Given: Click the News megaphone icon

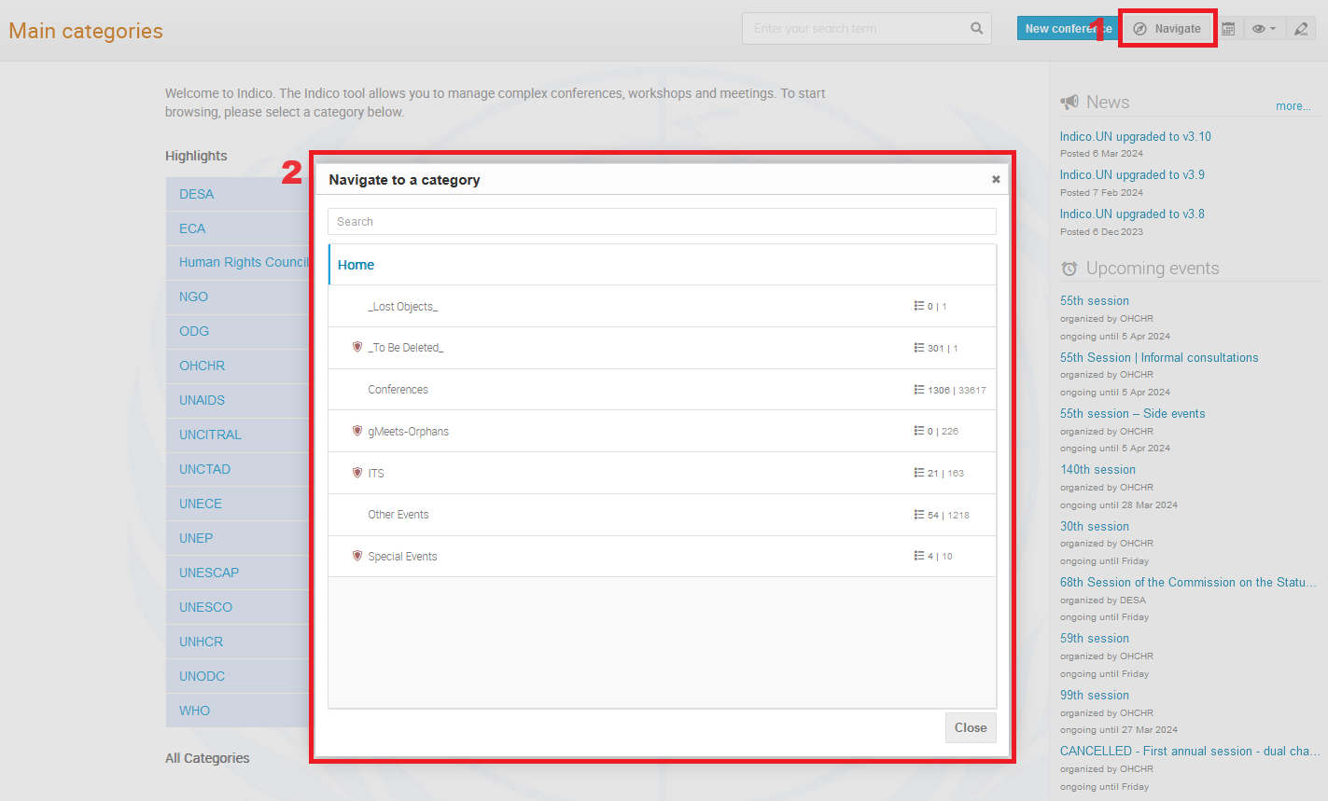Looking at the screenshot, I should click(1069, 103).
